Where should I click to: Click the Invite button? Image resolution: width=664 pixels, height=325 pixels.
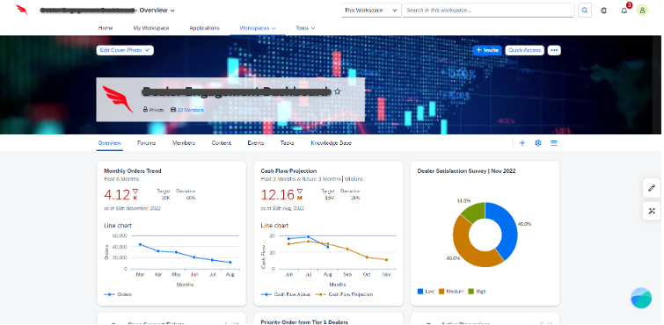tap(487, 50)
